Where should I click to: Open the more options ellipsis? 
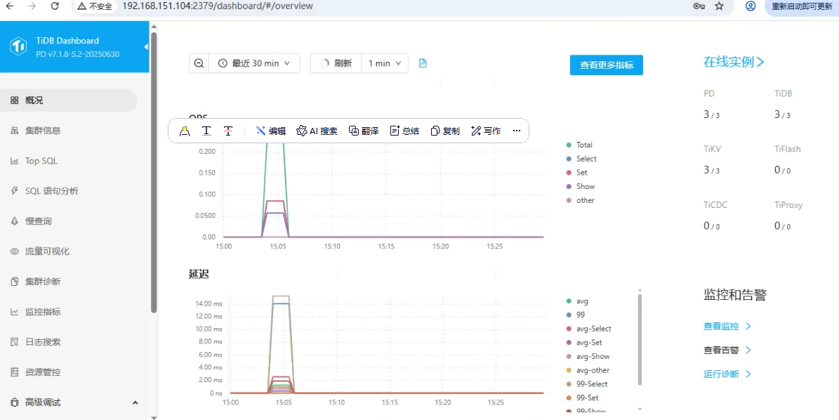516,131
